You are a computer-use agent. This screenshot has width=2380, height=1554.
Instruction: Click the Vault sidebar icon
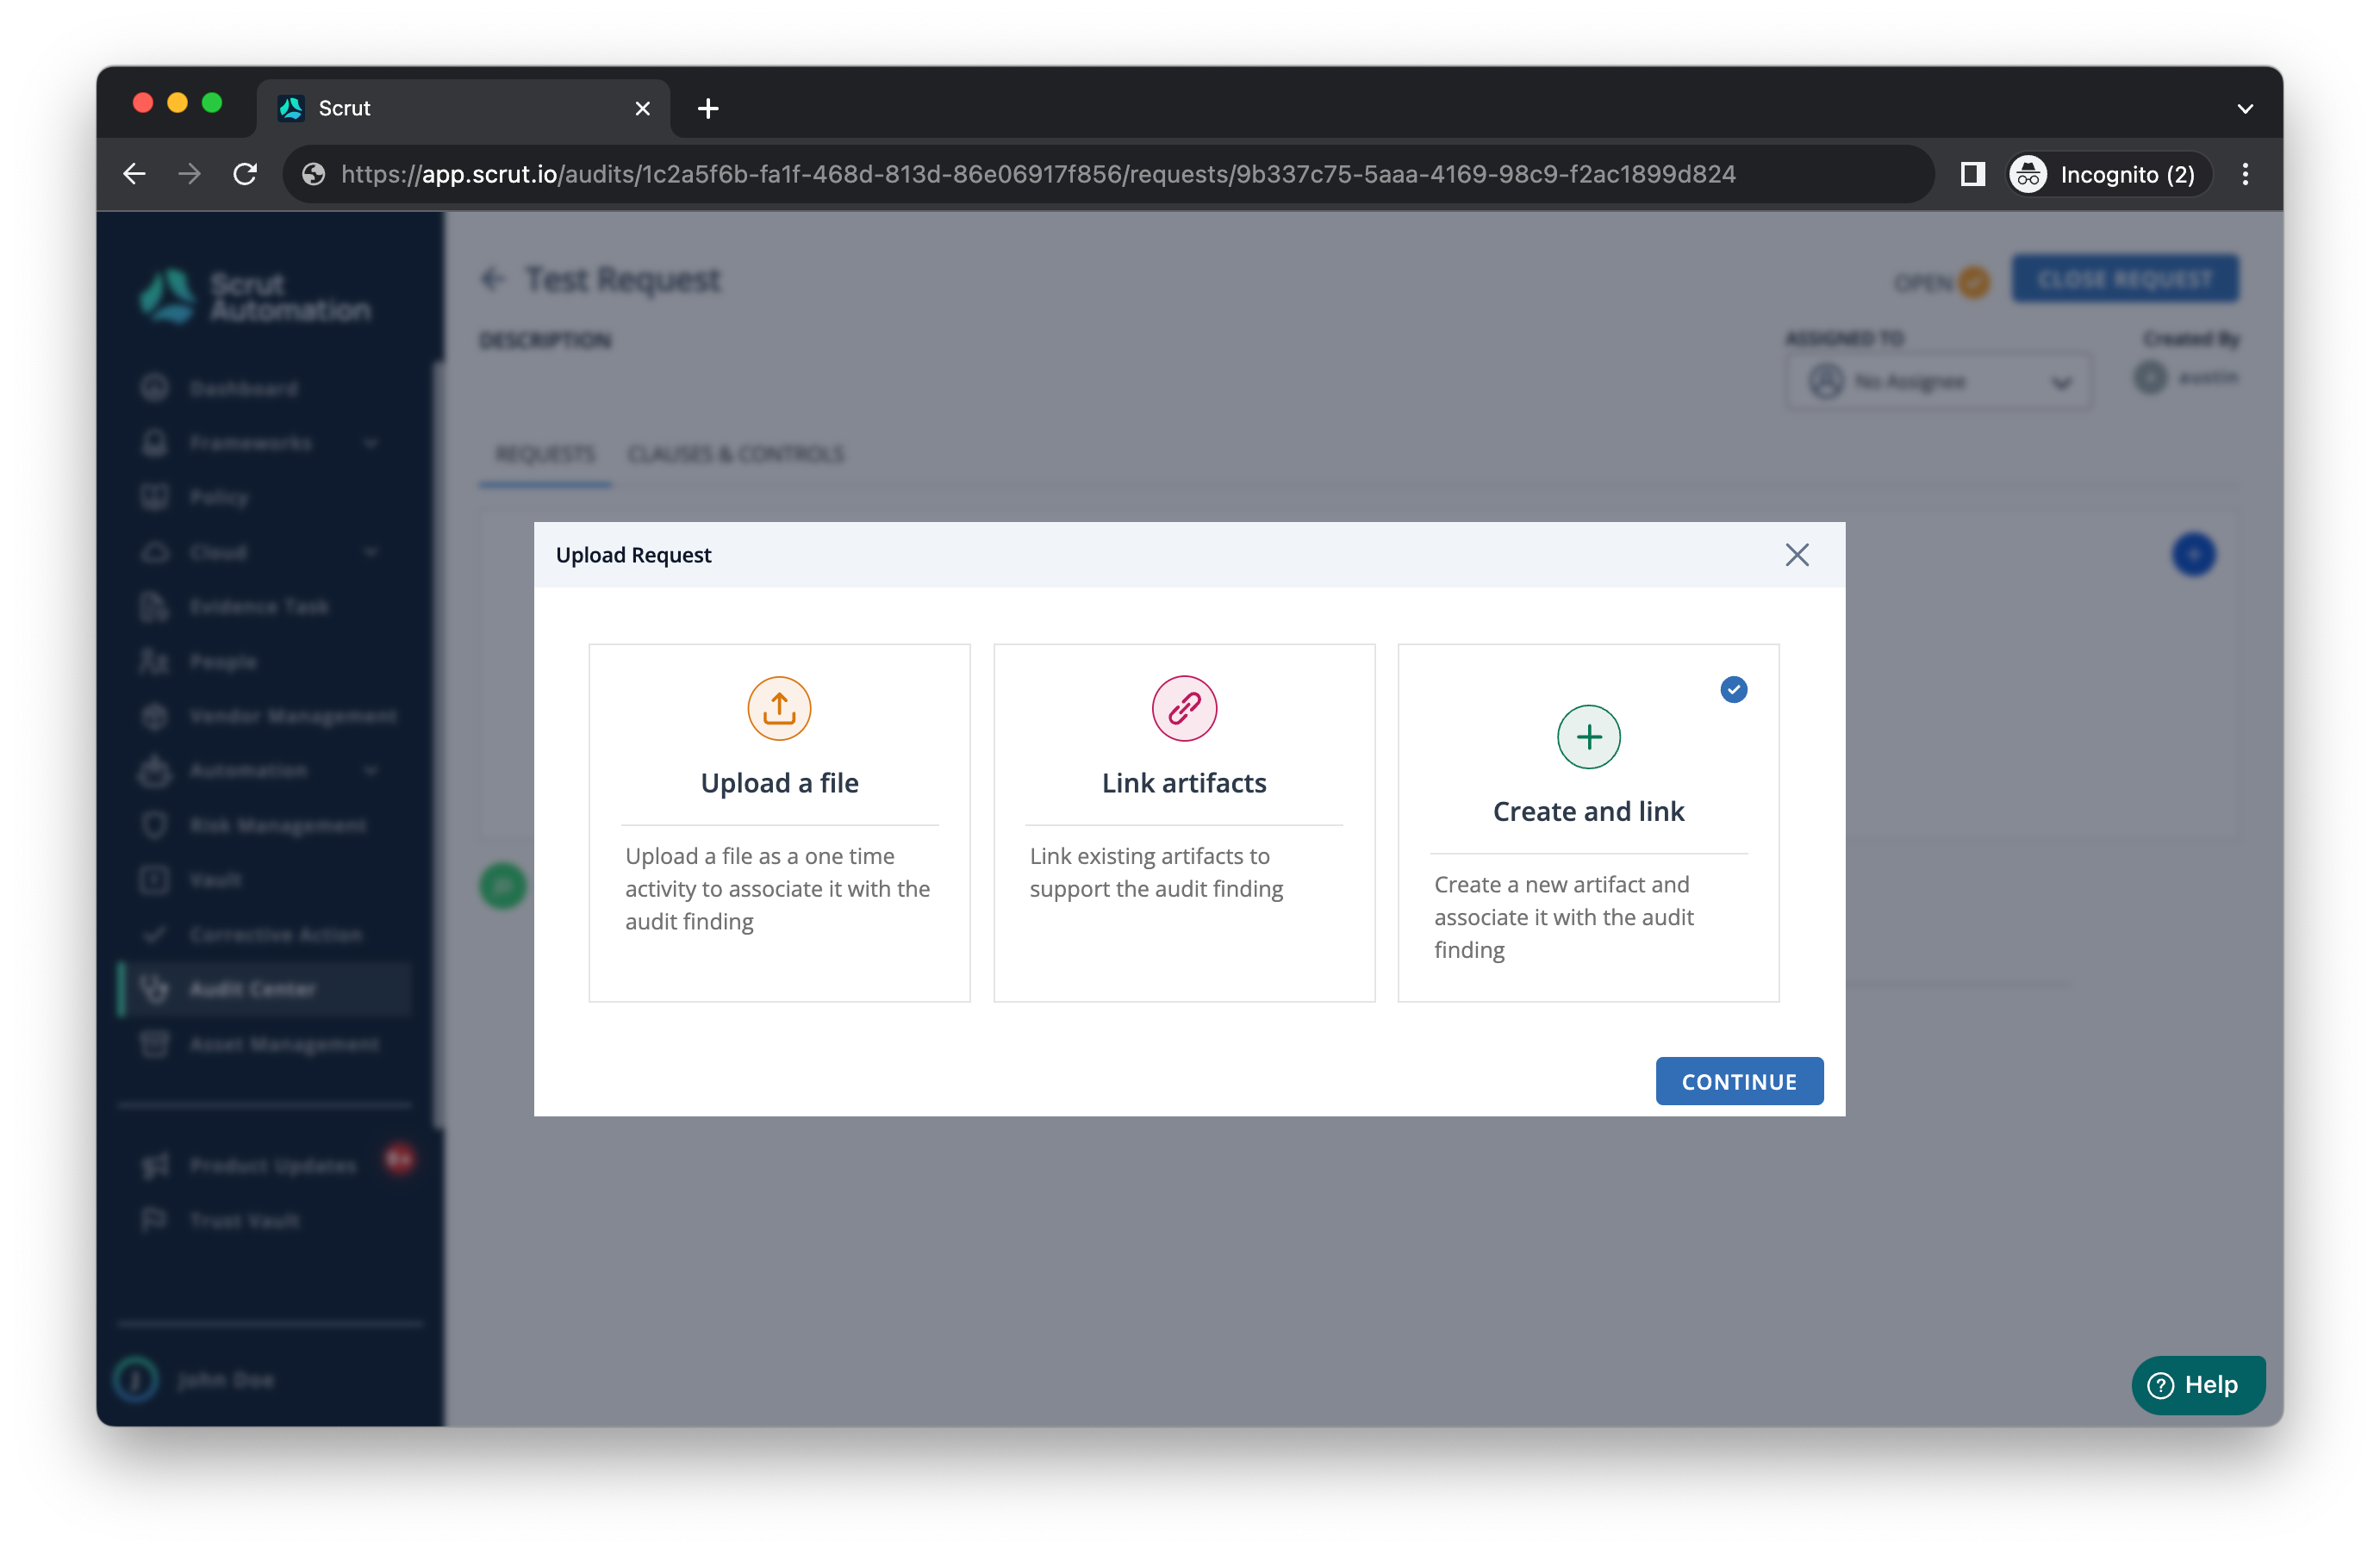click(x=154, y=880)
